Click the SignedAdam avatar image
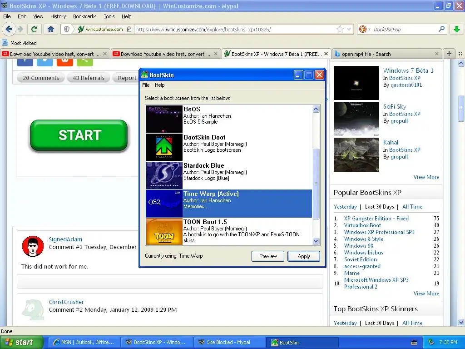Image resolution: width=465 pixels, height=349 pixels. [33, 246]
